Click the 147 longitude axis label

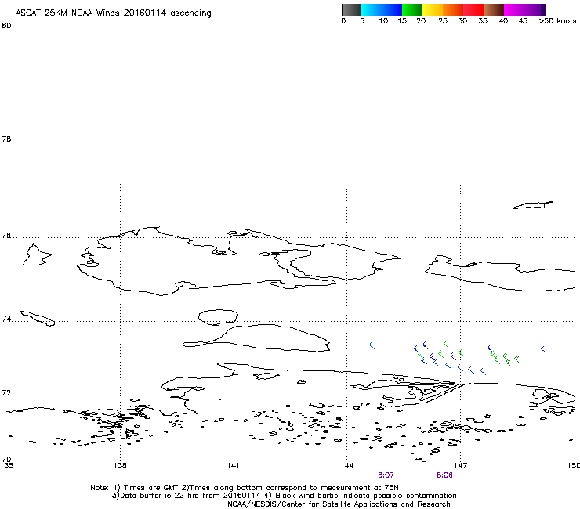point(461,466)
